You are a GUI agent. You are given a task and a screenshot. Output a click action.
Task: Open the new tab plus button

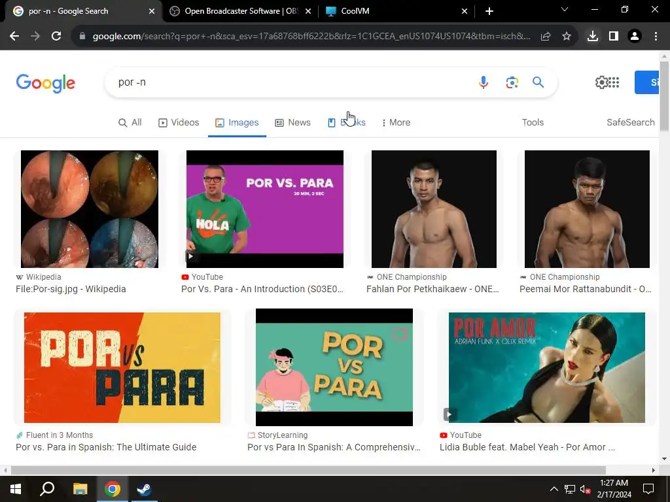[489, 11]
